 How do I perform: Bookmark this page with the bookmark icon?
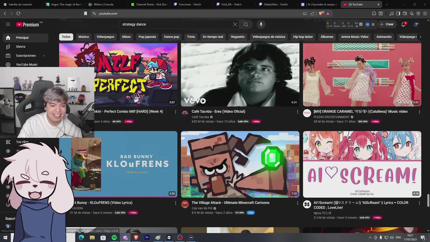pos(85,13)
